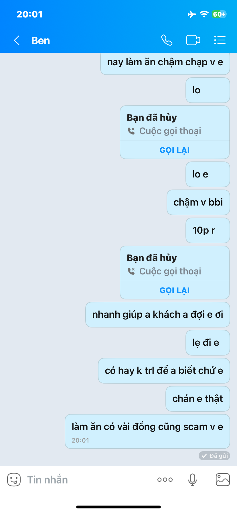Start a voice call with Ben
Viewport: 237px width, 513px height.
[x=167, y=40]
